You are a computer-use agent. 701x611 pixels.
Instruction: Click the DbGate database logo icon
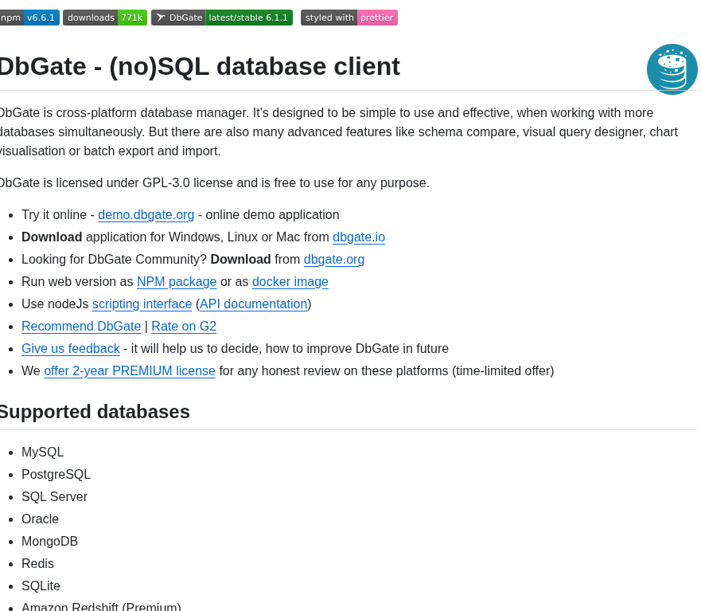pyautogui.click(x=672, y=69)
